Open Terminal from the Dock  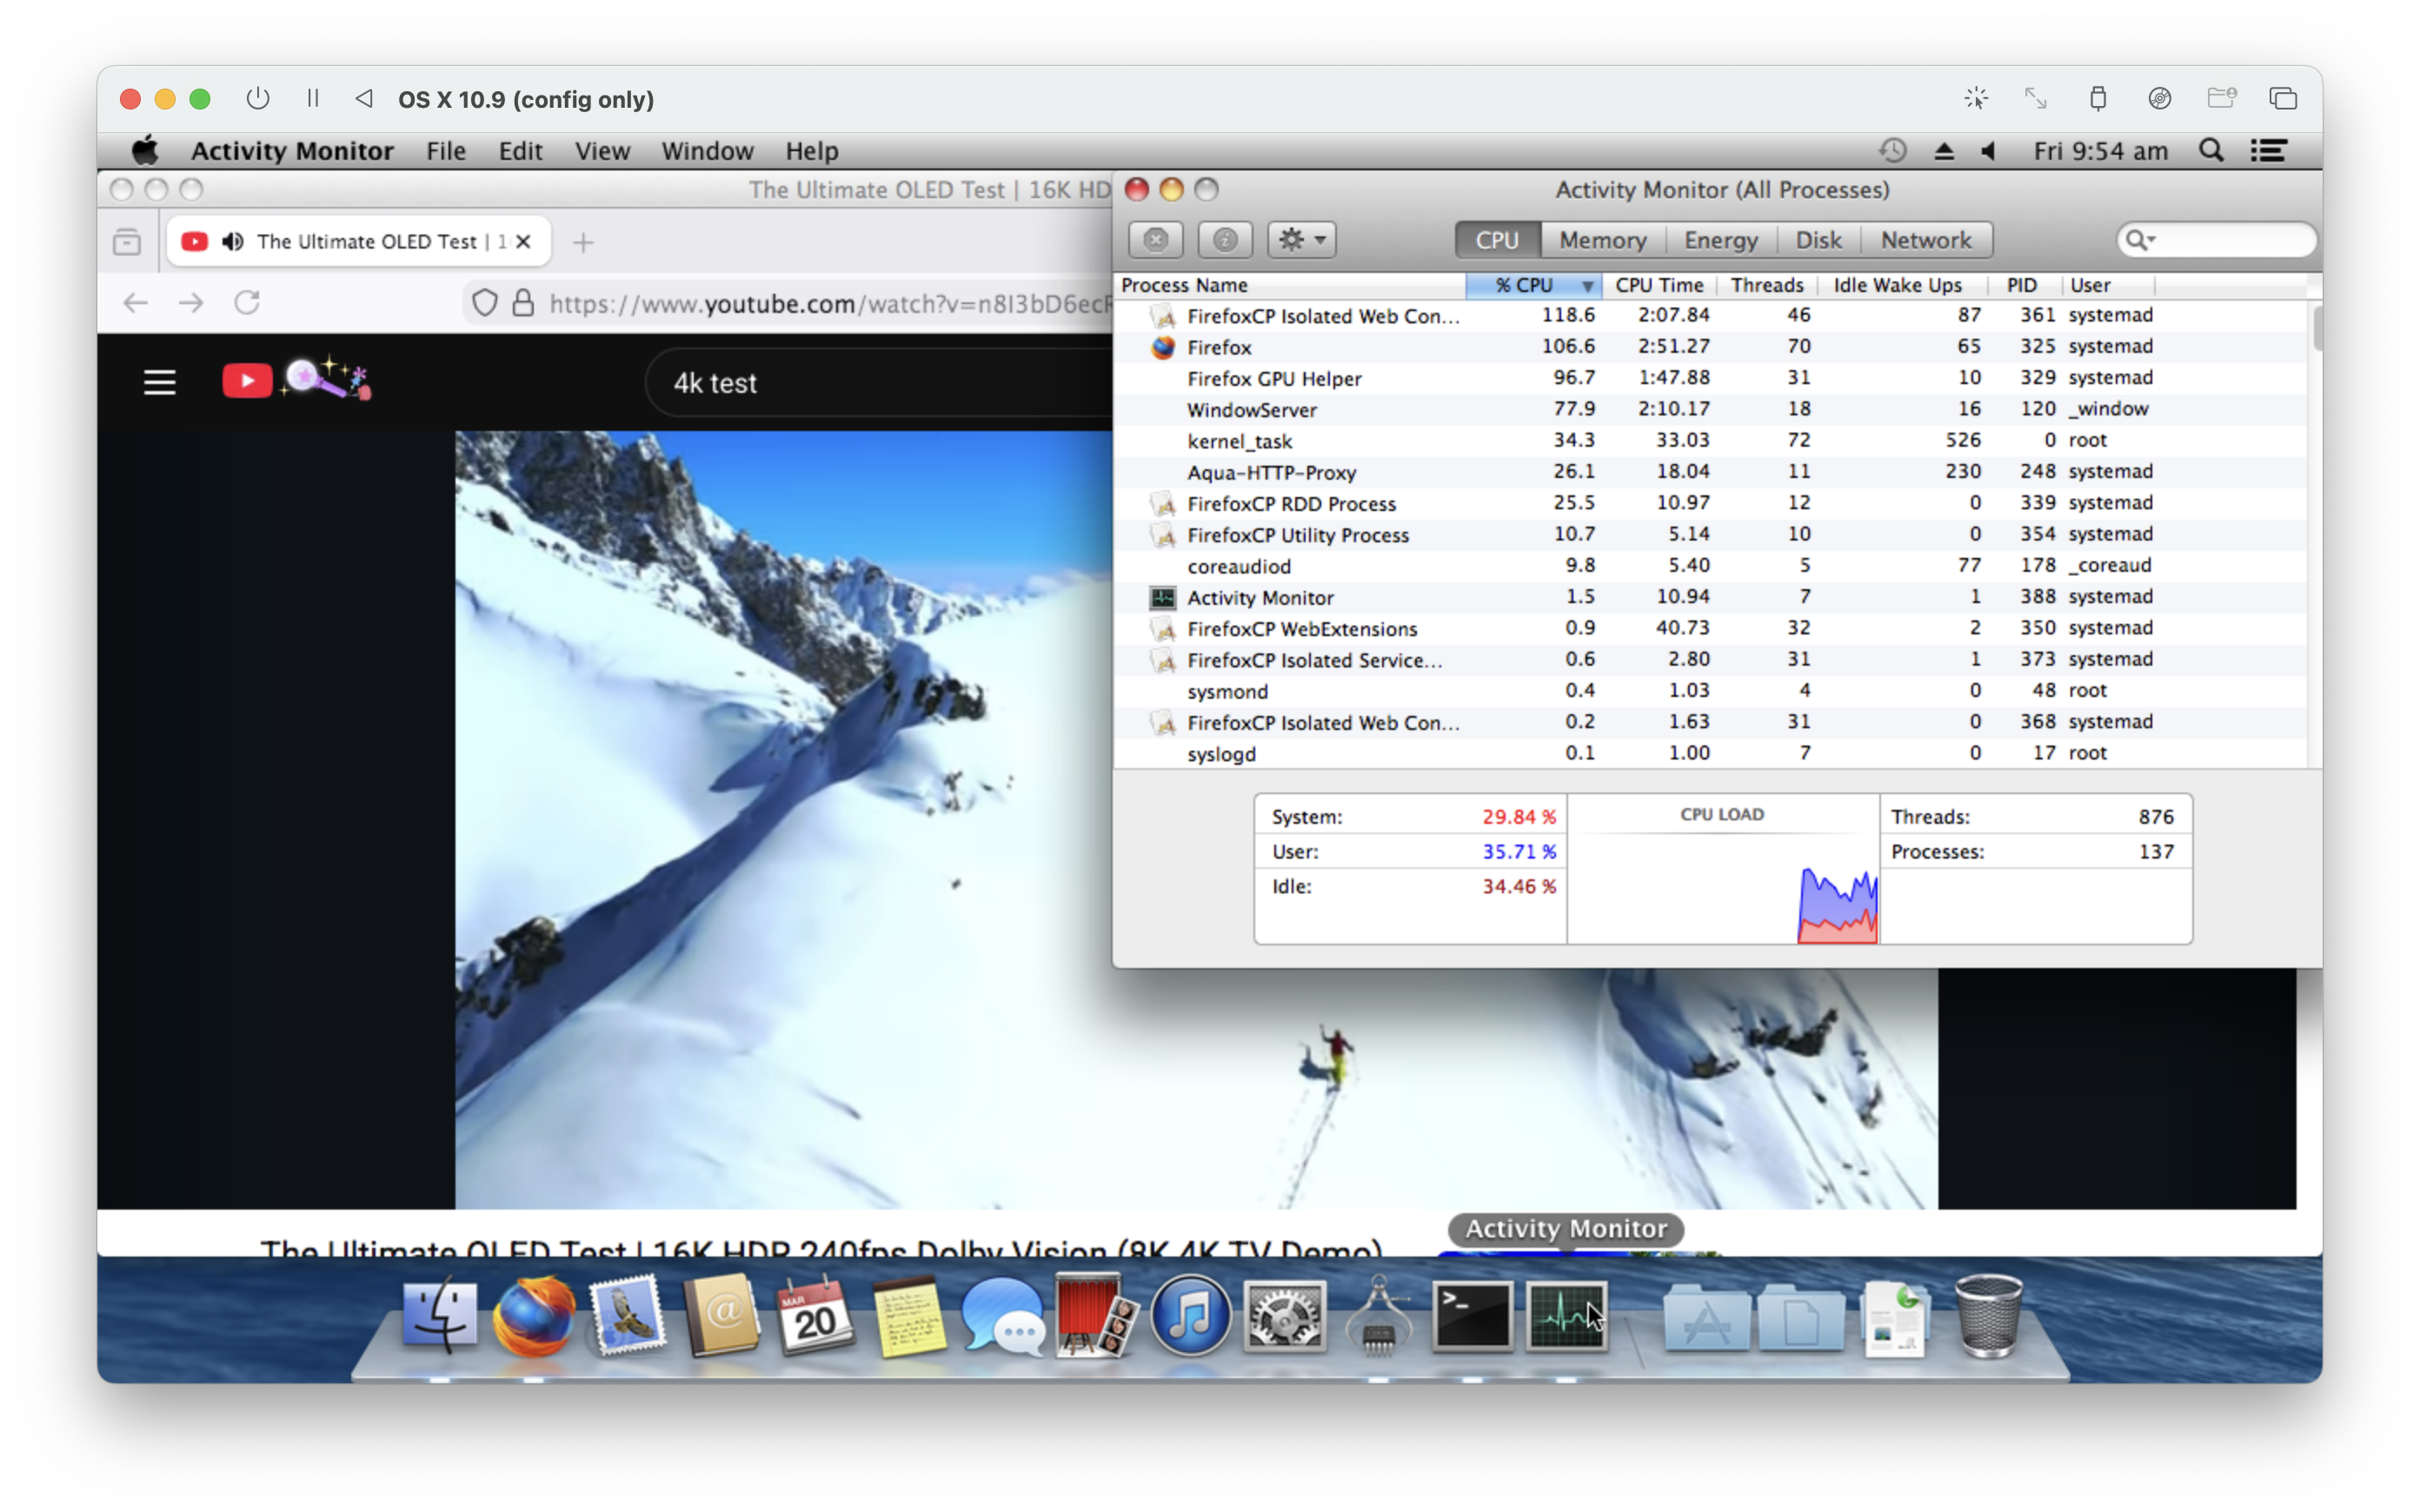click(1471, 1317)
